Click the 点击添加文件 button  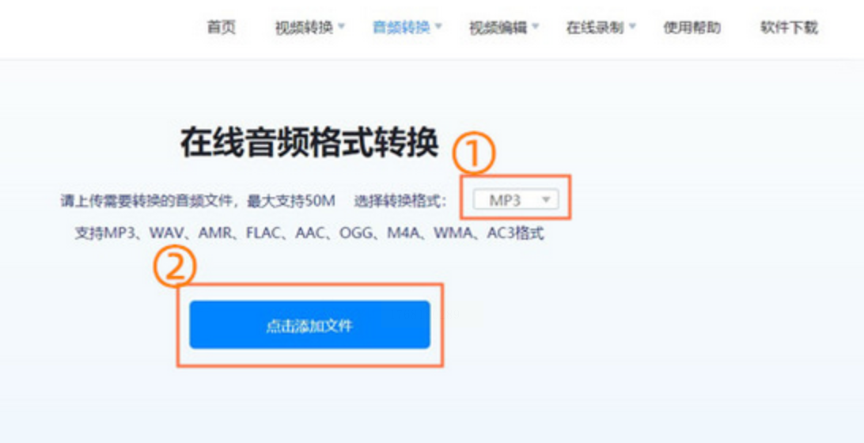point(309,325)
